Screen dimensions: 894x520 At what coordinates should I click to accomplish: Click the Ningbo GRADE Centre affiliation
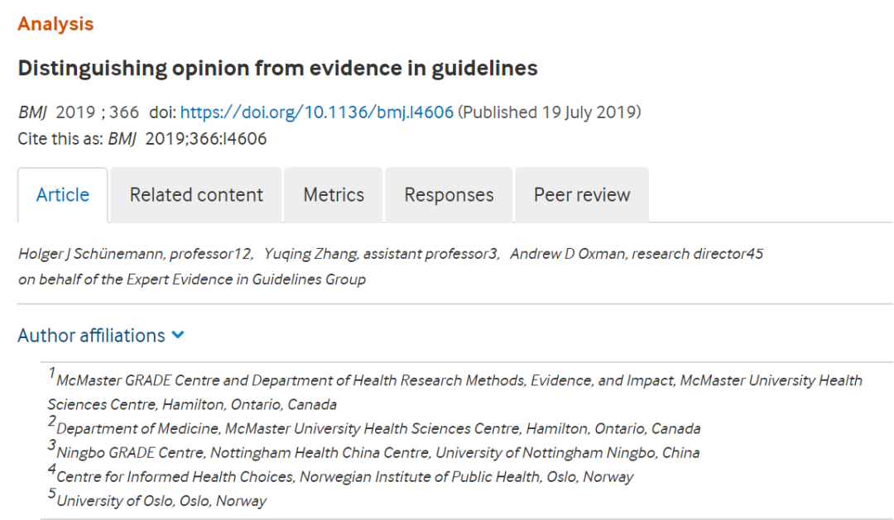[x=374, y=453]
